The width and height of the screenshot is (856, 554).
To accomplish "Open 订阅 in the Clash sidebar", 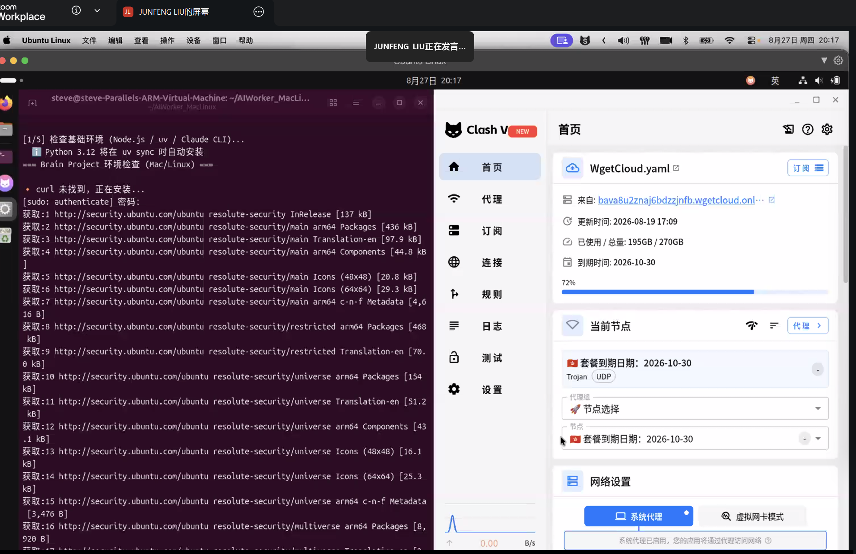I will [490, 230].
